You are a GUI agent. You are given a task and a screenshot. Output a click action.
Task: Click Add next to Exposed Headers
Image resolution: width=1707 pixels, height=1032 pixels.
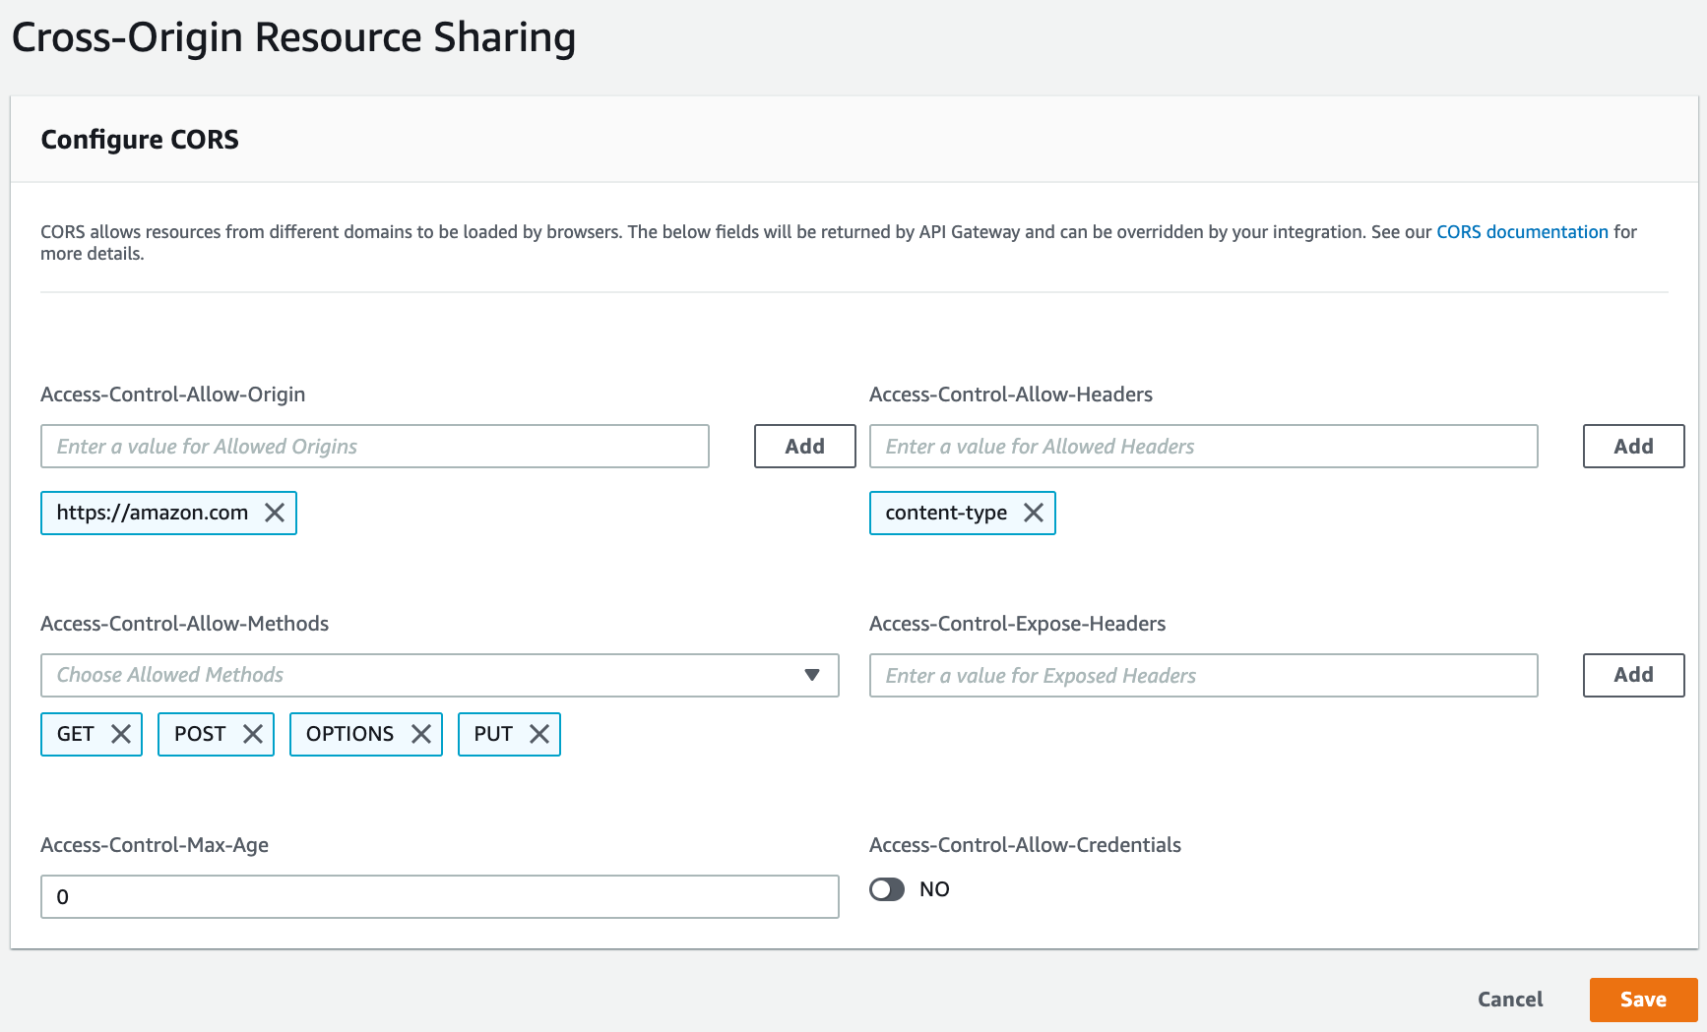pos(1633,675)
